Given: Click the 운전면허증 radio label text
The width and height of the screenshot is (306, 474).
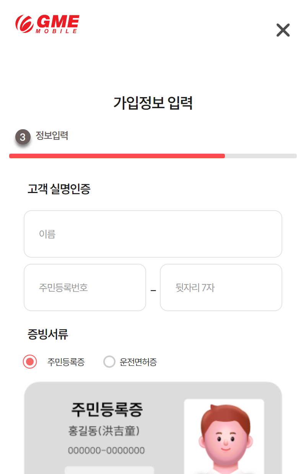Looking at the screenshot, I should coord(138,362).
